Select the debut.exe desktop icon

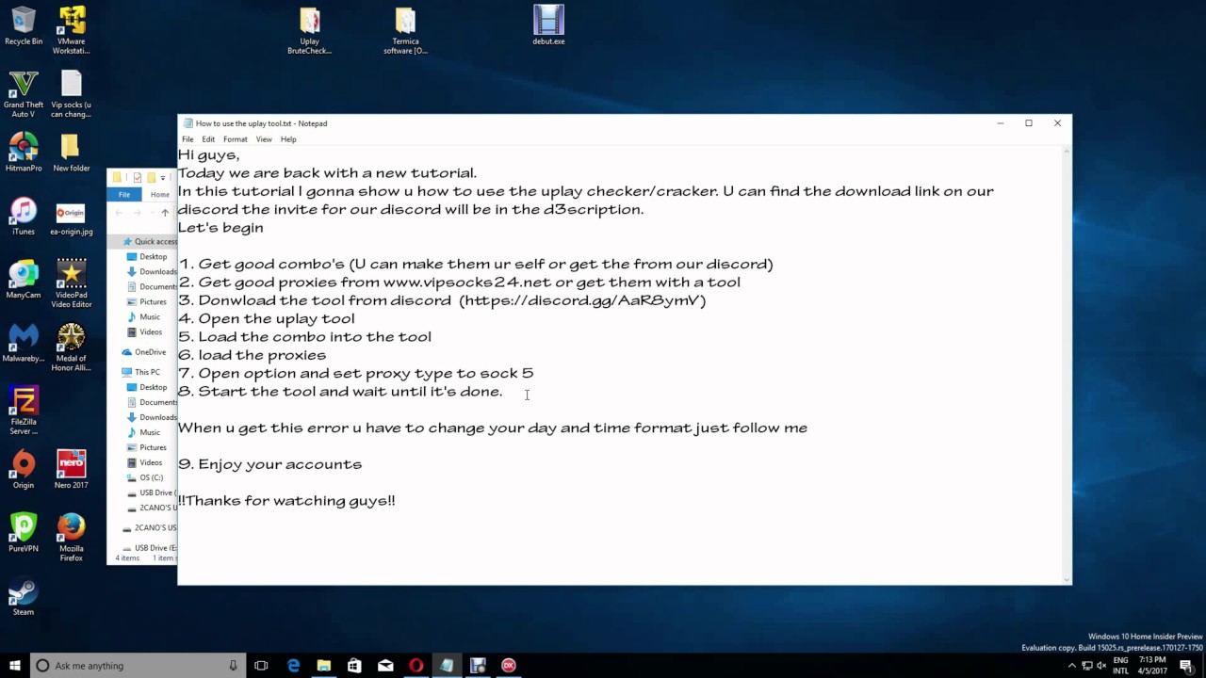click(548, 25)
